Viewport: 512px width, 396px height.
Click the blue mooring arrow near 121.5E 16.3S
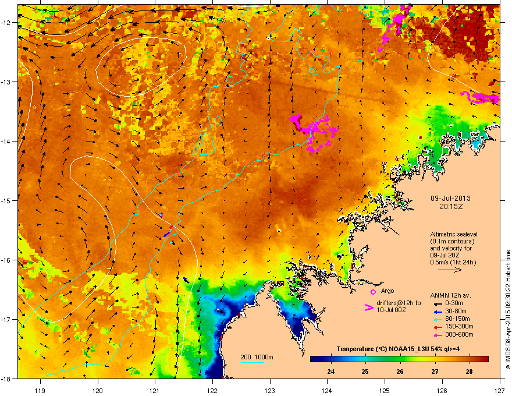point(186,280)
